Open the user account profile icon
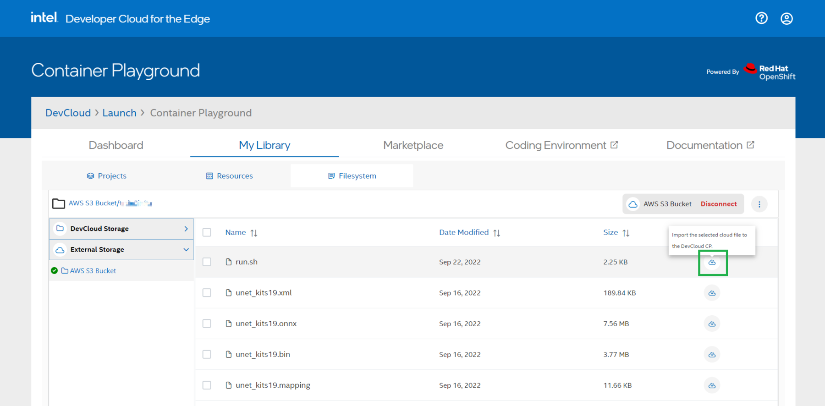The width and height of the screenshot is (825, 406). pyautogui.click(x=786, y=18)
